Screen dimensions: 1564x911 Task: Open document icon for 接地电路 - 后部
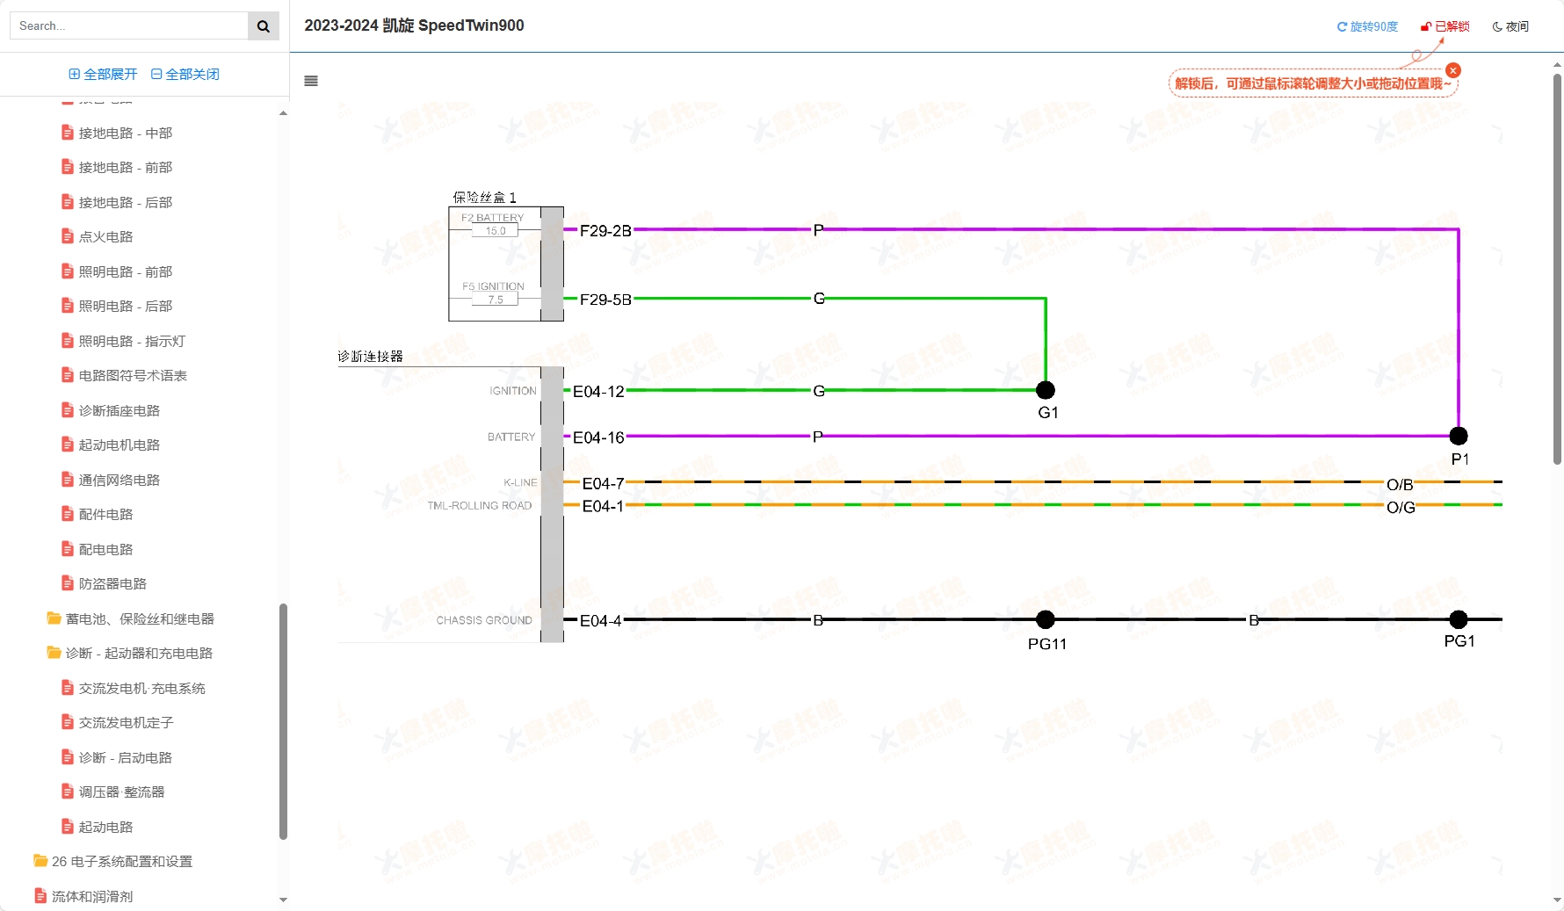coord(67,202)
